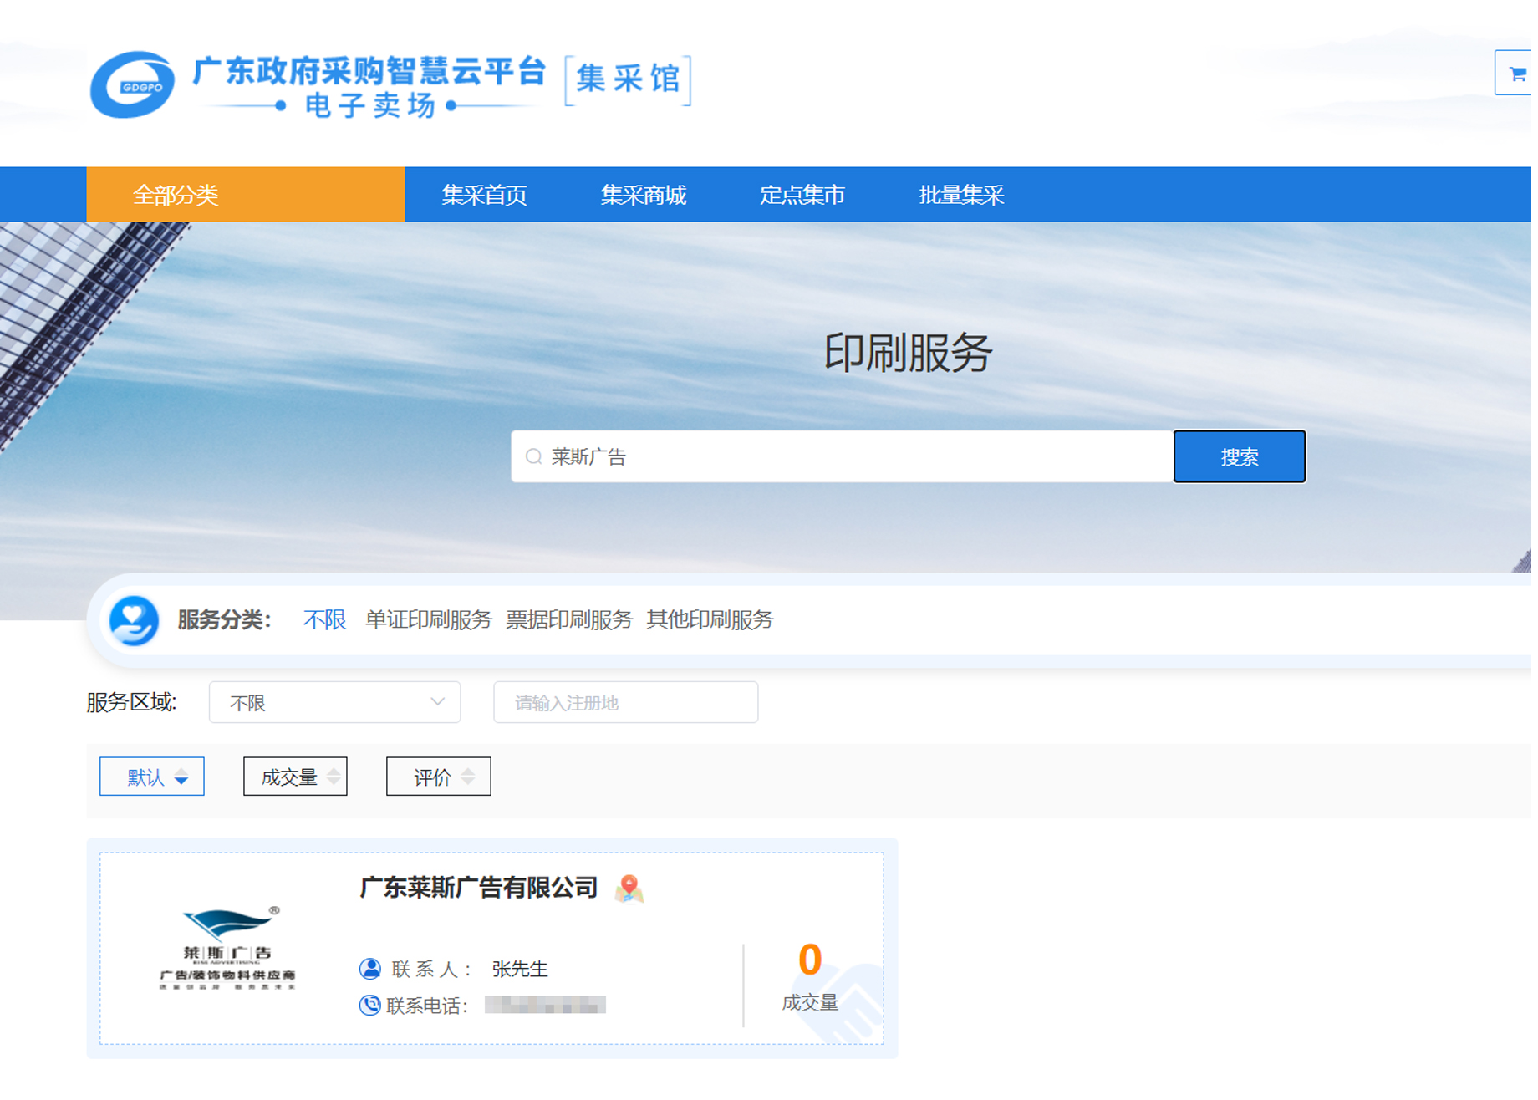Click the GDGPO platform logo
The width and height of the screenshot is (1538, 1100).
click(x=132, y=84)
